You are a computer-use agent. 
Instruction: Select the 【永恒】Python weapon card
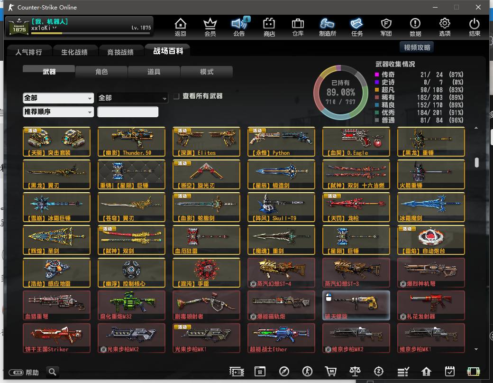(281, 141)
